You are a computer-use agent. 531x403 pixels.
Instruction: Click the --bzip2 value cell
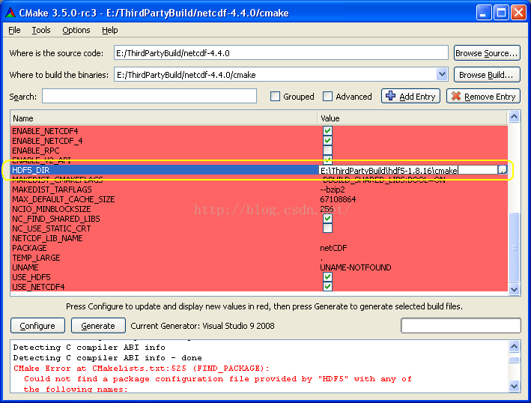pos(333,190)
